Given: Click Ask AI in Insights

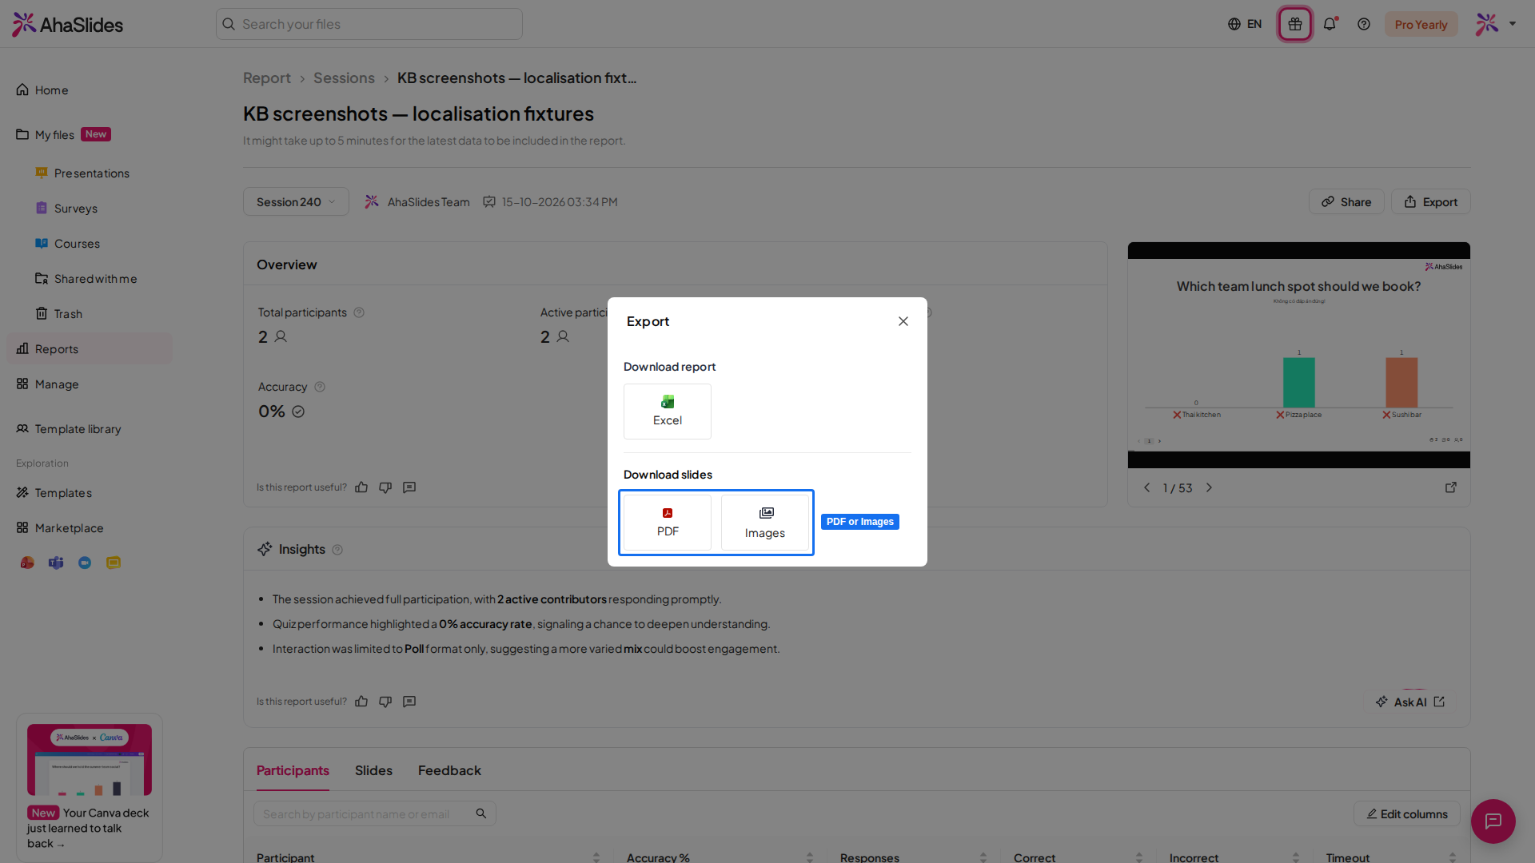Looking at the screenshot, I should (1410, 702).
